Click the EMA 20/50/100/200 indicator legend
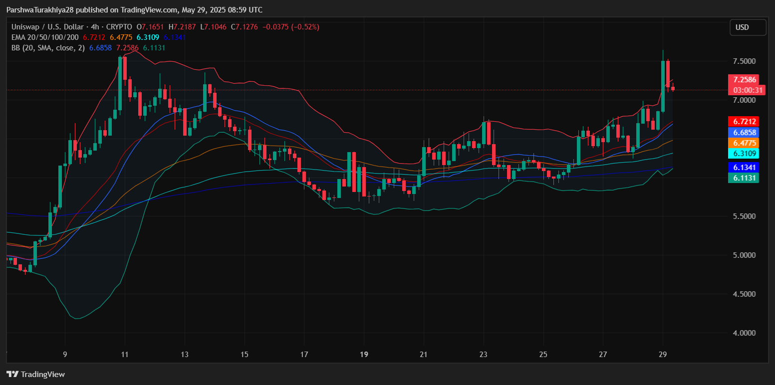Viewport: 775px width, 385px height. click(x=45, y=37)
